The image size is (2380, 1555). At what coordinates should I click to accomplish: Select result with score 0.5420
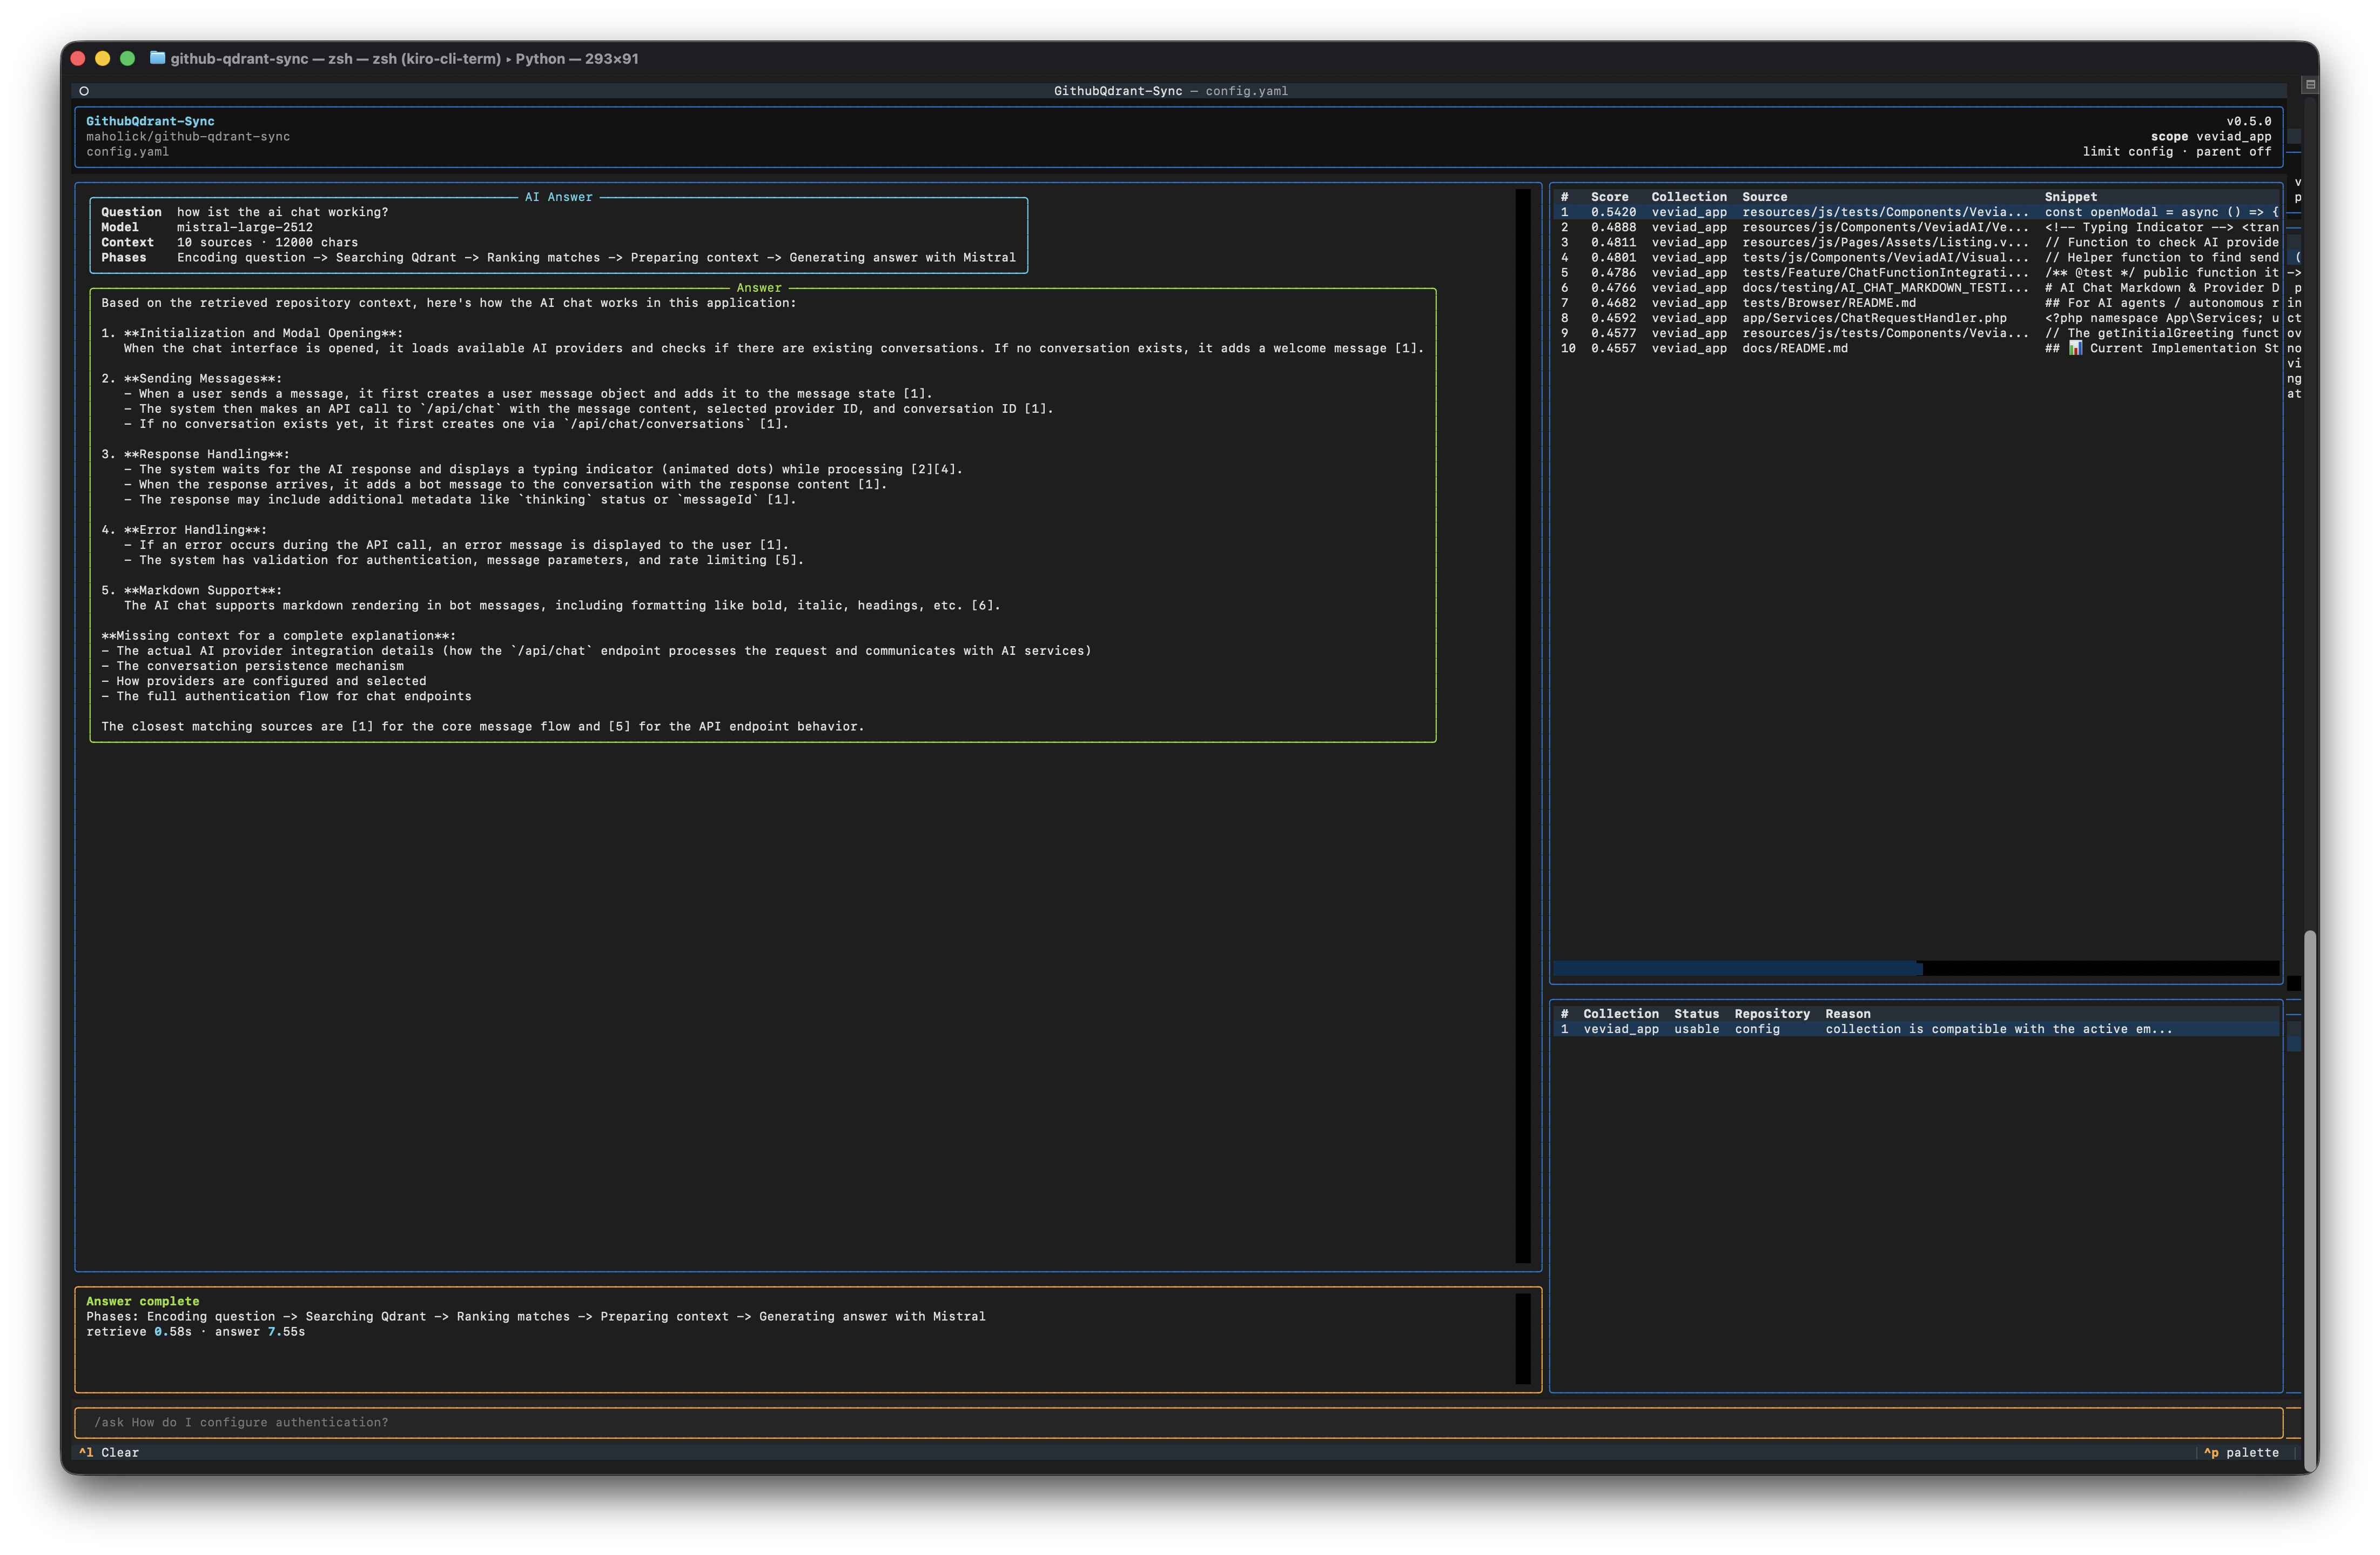click(x=1917, y=212)
